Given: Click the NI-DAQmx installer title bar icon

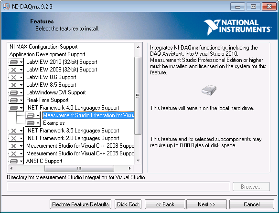Looking at the screenshot, I should (6, 7).
